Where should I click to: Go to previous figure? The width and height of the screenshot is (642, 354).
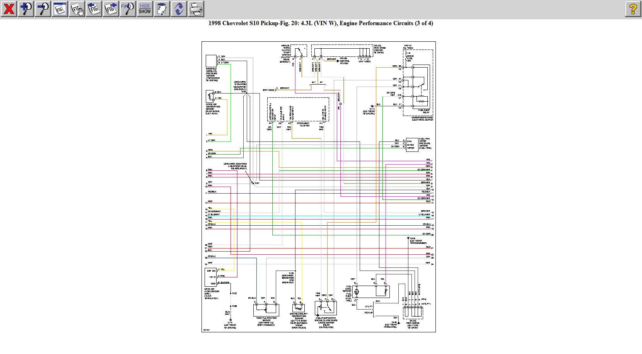coord(94,9)
